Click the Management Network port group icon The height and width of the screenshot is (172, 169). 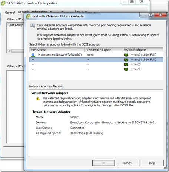pyautogui.click(x=33, y=55)
